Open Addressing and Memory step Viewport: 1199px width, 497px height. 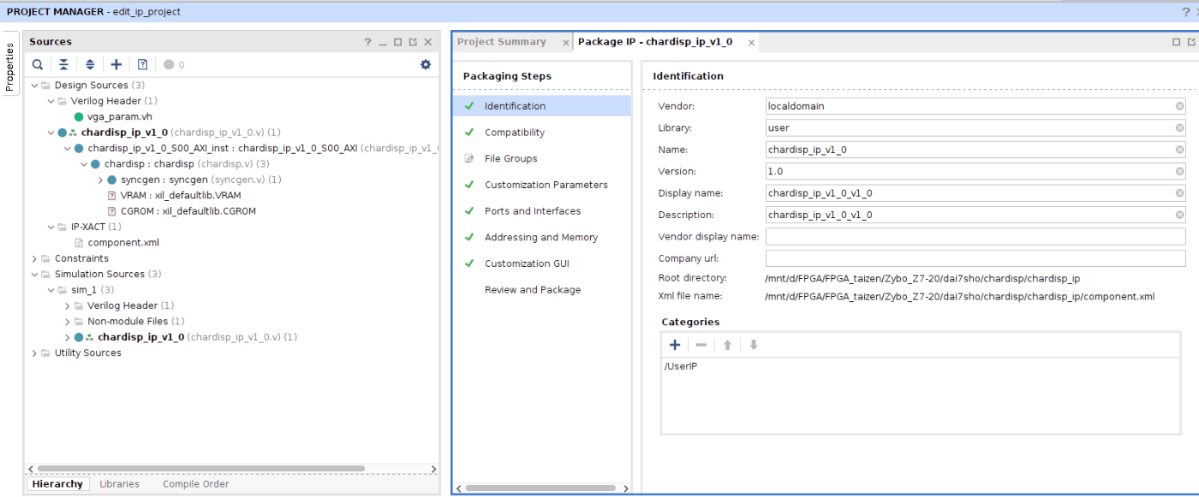pos(542,237)
